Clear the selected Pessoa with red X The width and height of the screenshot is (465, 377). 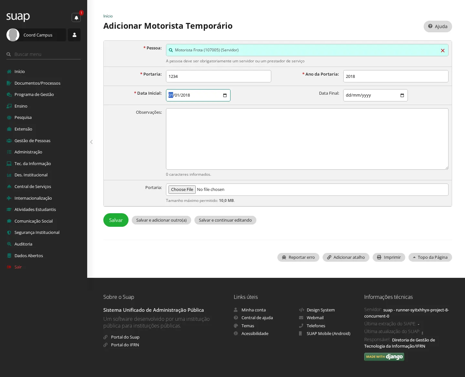pyautogui.click(x=443, y=50)
